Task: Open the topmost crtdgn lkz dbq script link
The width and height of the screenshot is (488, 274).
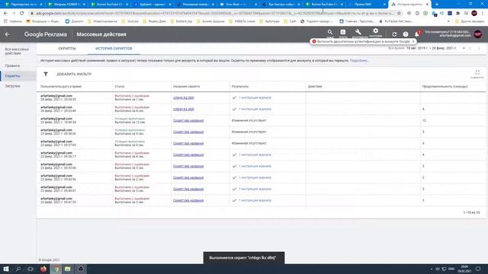Action: (x=183, y=98)
